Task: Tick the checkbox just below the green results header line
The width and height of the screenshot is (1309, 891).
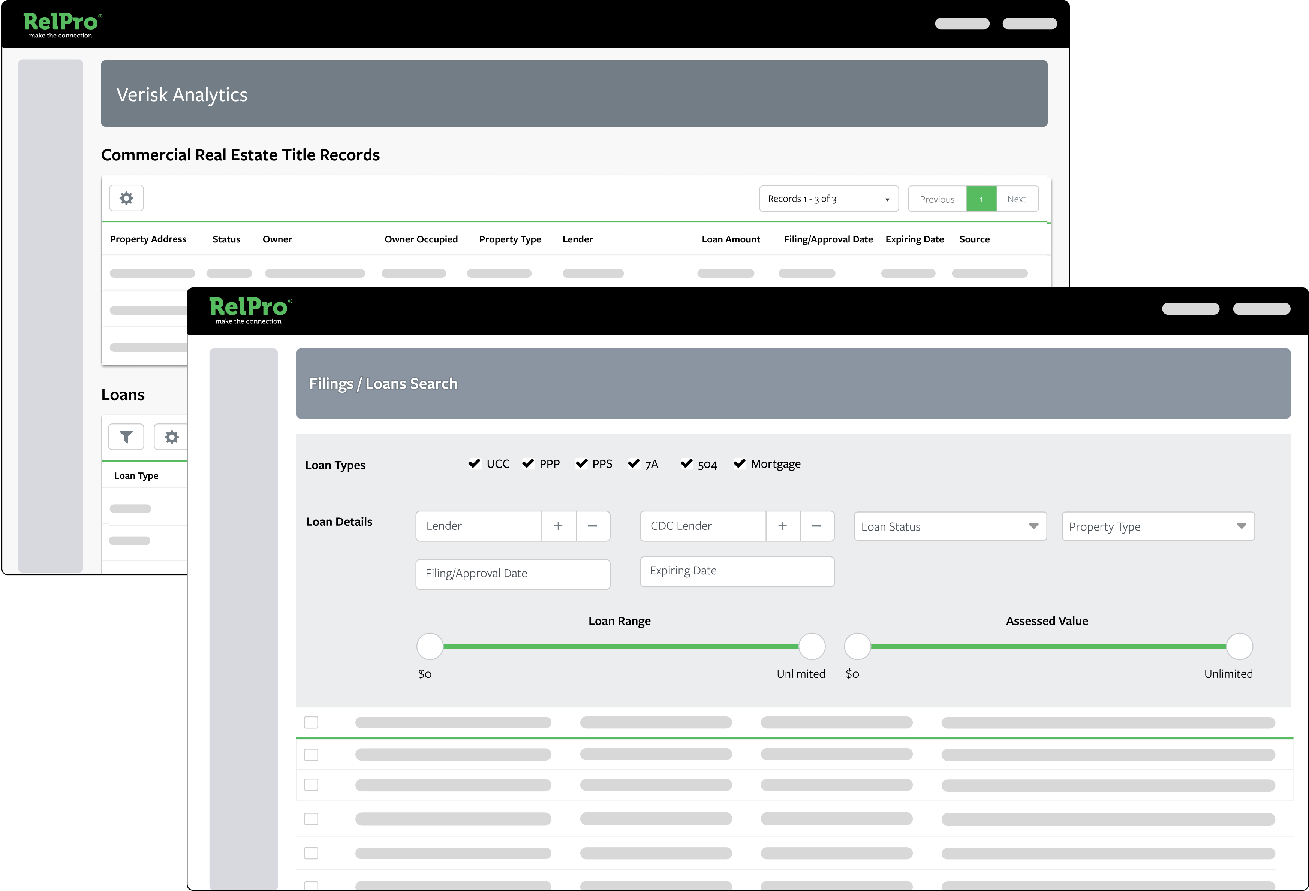Action: (x=311, y=754)
